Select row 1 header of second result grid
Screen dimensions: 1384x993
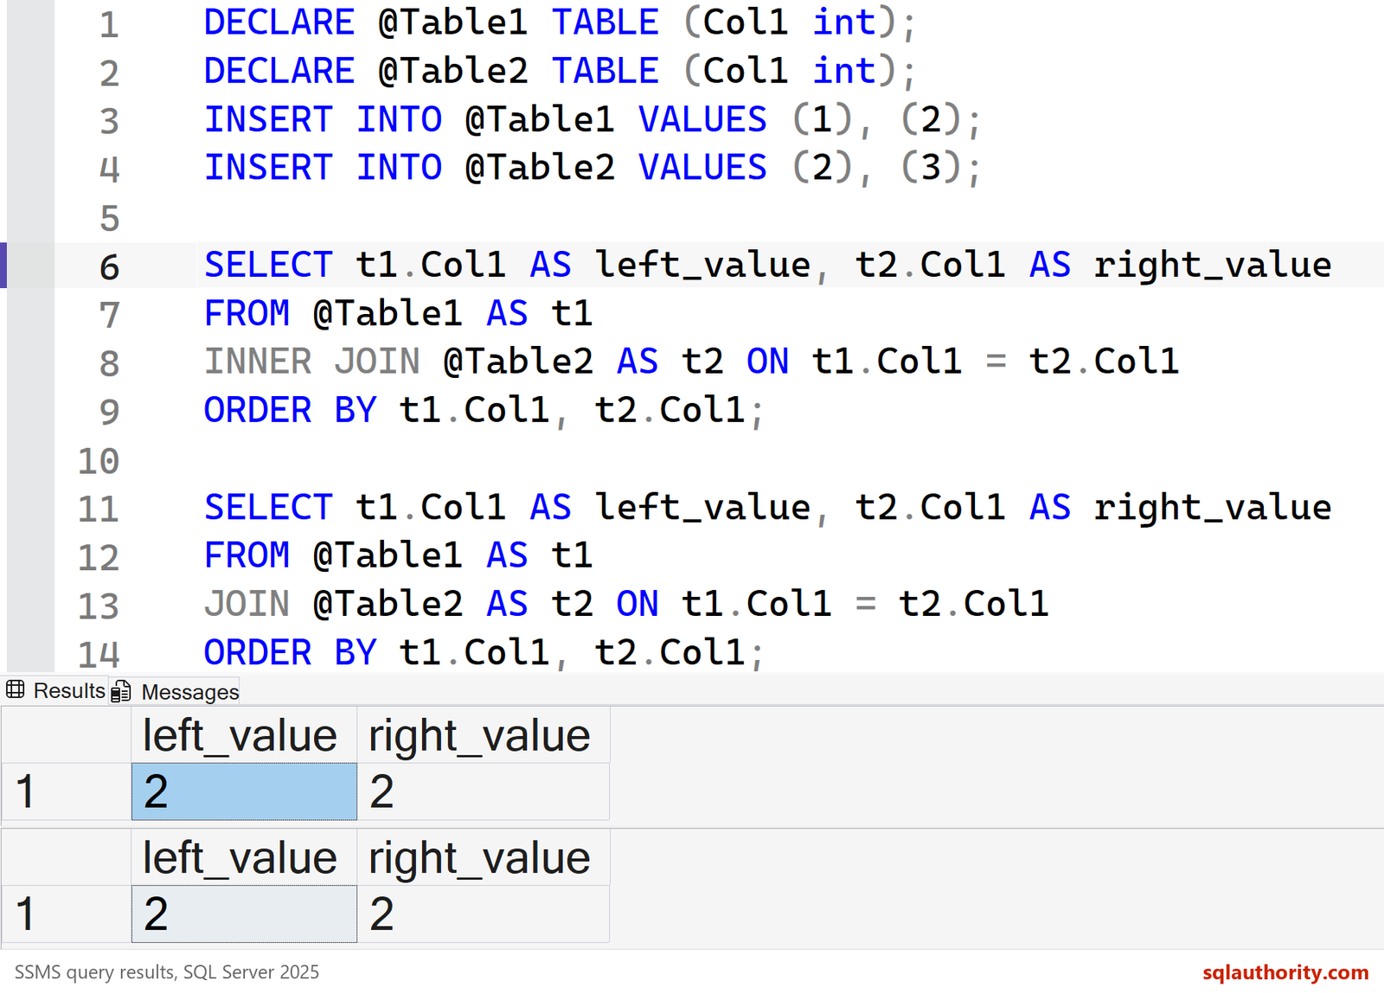coord(66,914)
